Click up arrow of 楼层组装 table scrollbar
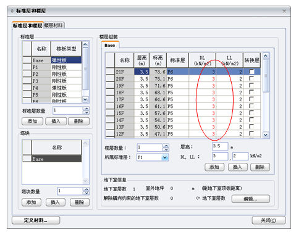Image resolution: width=304 pixels, height=235 pixels. pyautogui.click(x=266, y=56)
